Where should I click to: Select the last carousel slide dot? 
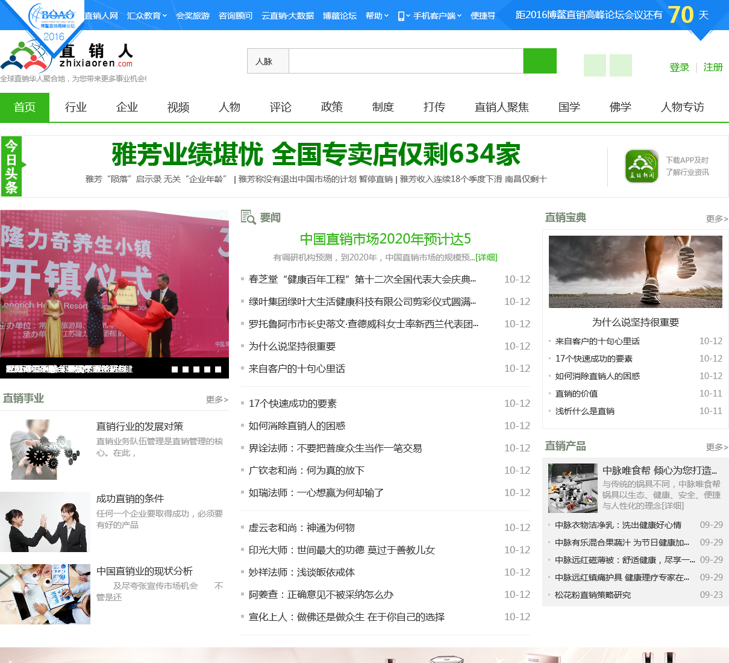coord(218,369)
